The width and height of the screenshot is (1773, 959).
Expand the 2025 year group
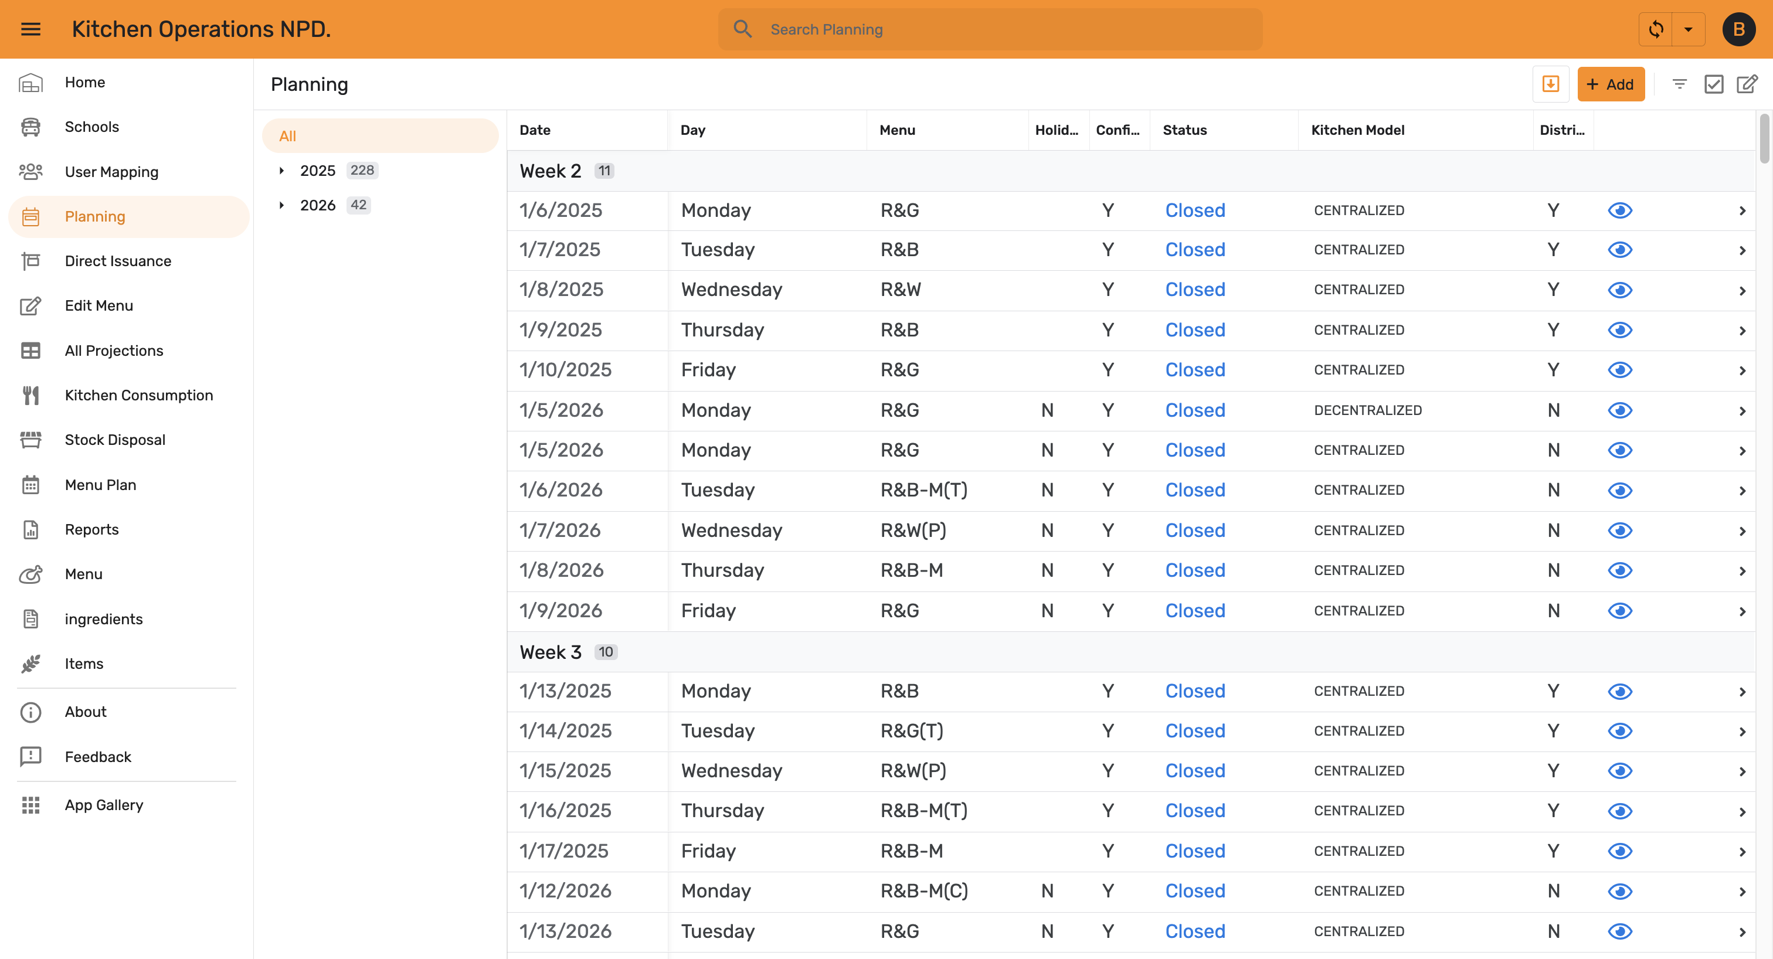click(281, 171)
